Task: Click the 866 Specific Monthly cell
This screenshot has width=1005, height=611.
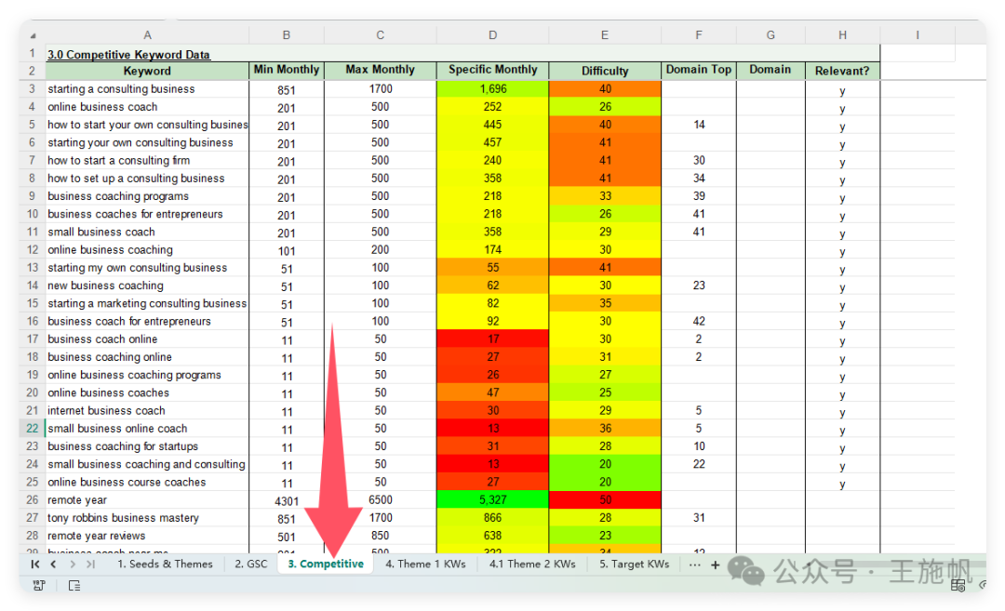Action: (x=492, y=517)
